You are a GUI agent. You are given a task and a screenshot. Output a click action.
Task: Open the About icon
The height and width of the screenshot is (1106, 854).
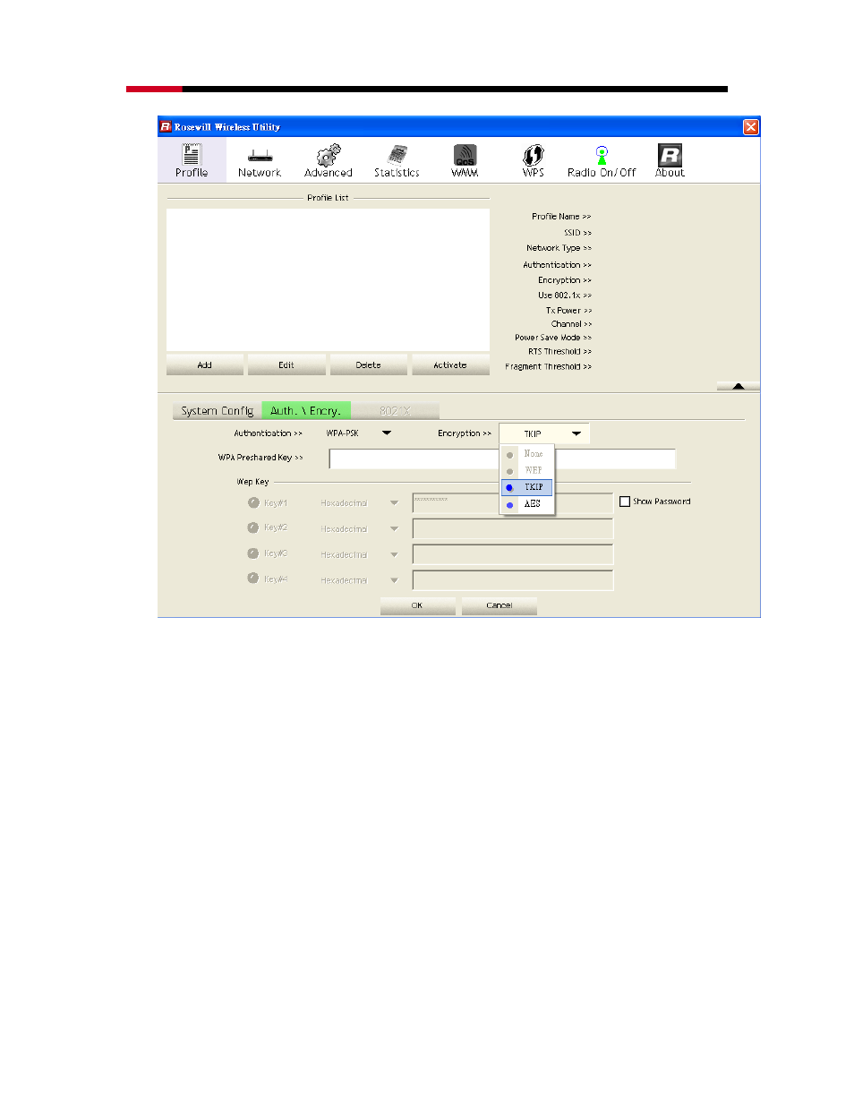(670, 155)
